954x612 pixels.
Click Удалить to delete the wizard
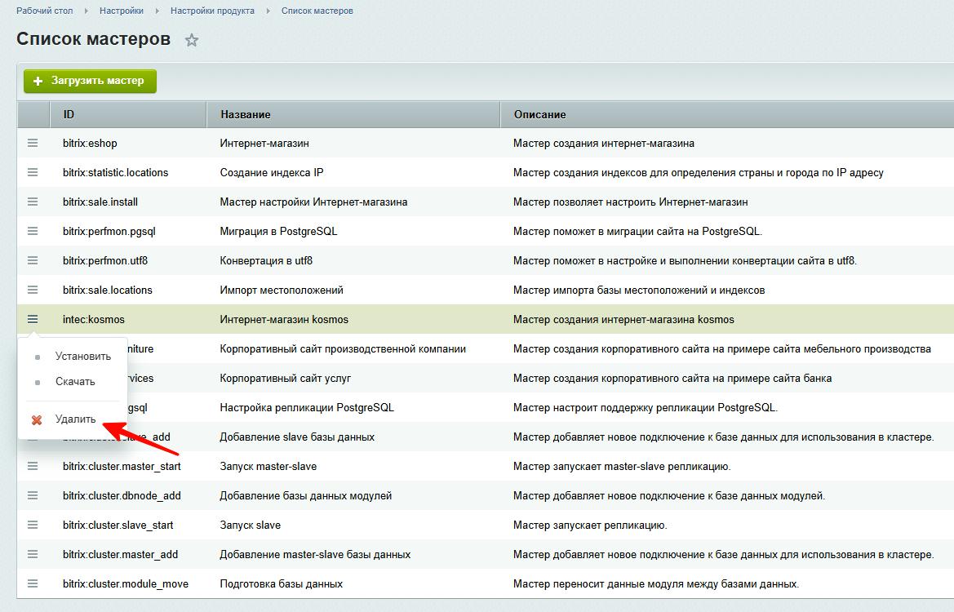pos(75,419)
